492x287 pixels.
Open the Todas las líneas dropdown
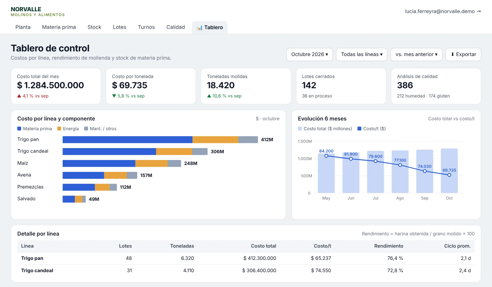coord(362,54)
